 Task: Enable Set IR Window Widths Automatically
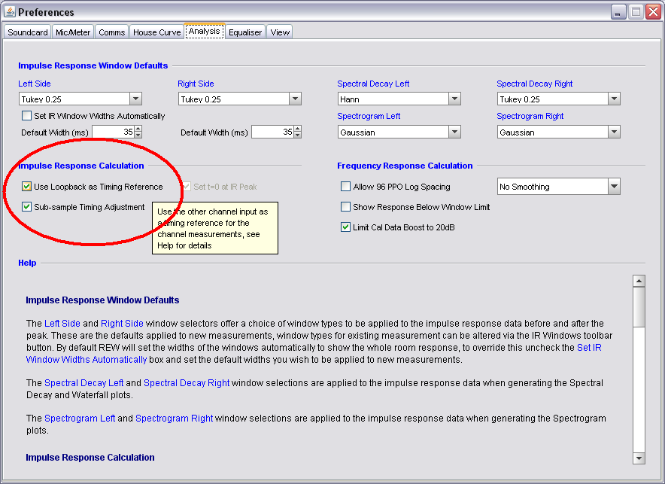point(28,116)
